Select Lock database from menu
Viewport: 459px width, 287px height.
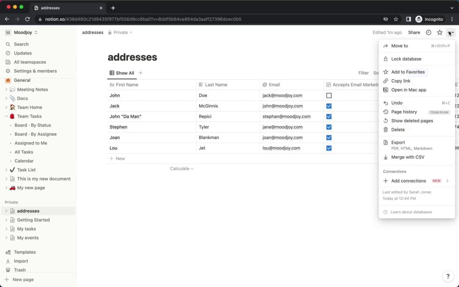[406, 59]
